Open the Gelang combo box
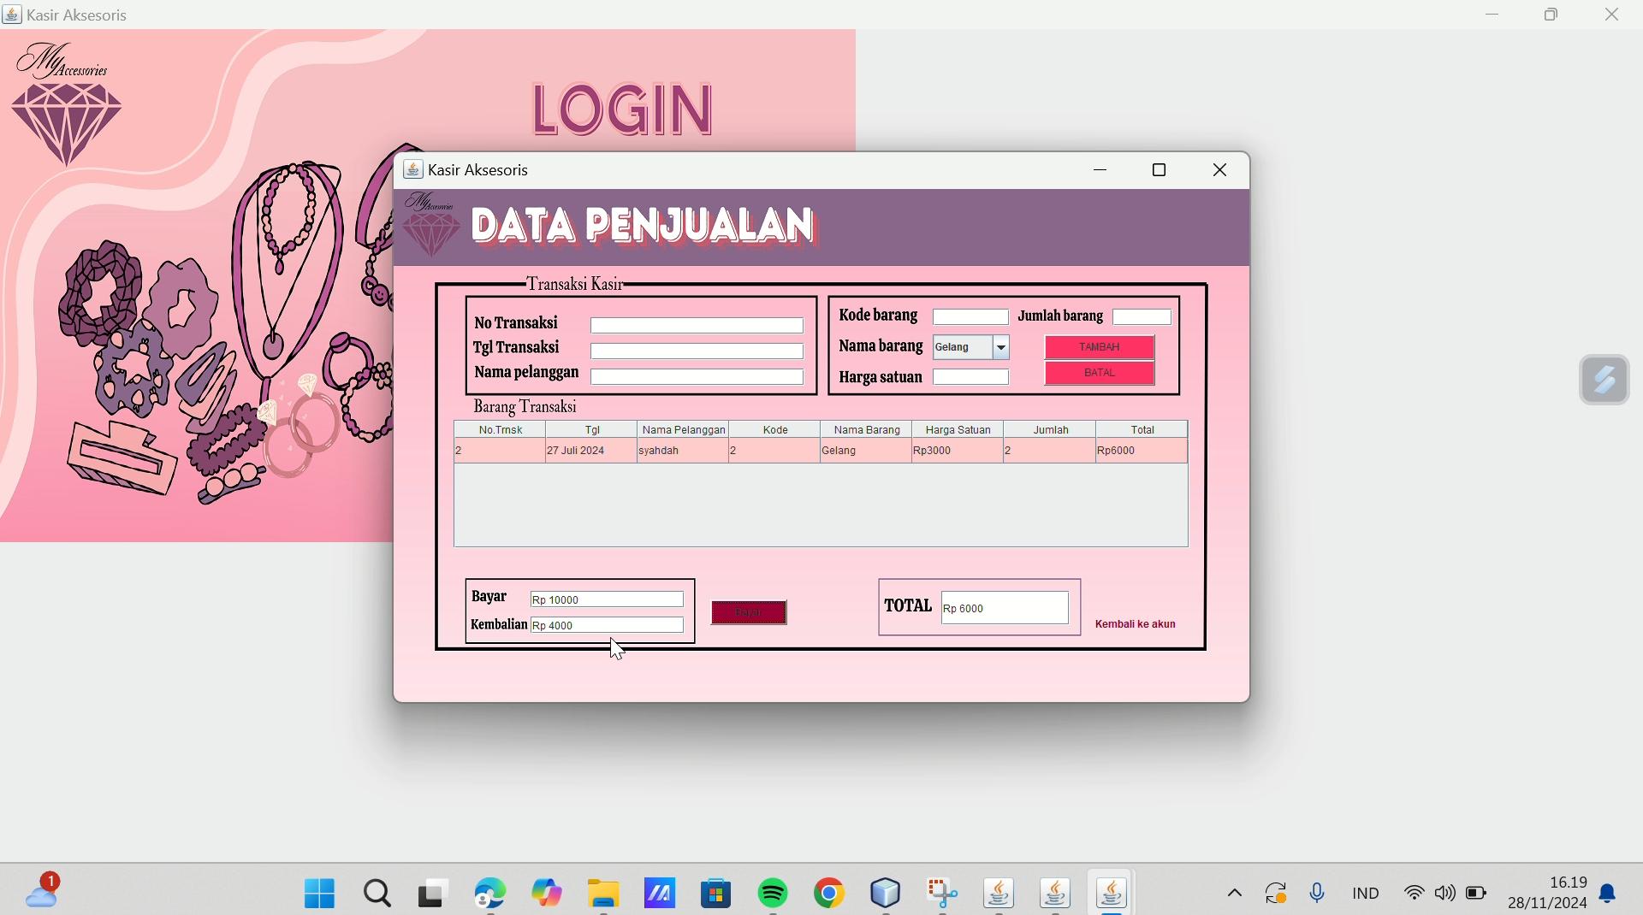The width and height of the screenshot is (1643, 915). pos(962,348)
